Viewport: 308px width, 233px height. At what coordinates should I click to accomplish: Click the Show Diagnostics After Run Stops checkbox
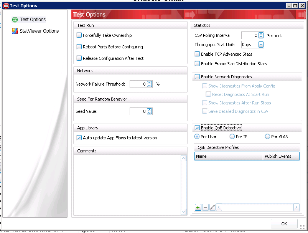tap(204, 102)
